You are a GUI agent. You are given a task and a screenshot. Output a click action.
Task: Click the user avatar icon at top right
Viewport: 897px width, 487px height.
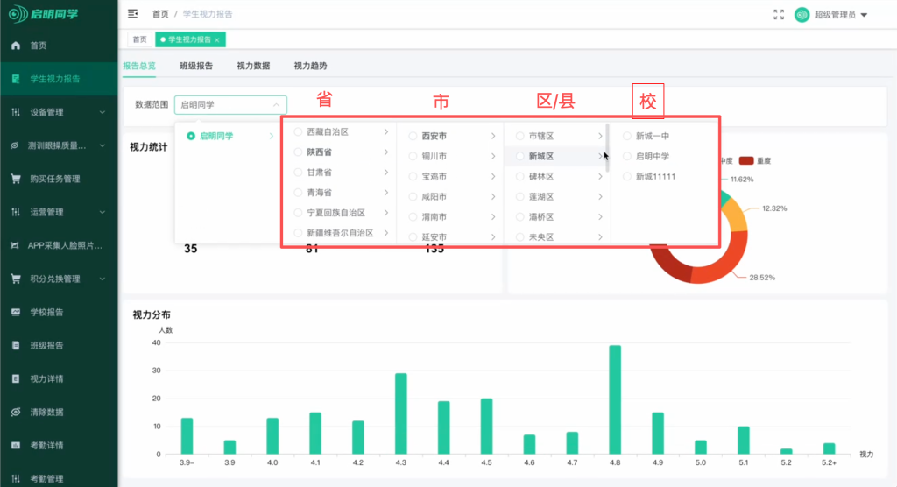click(802, 15)
